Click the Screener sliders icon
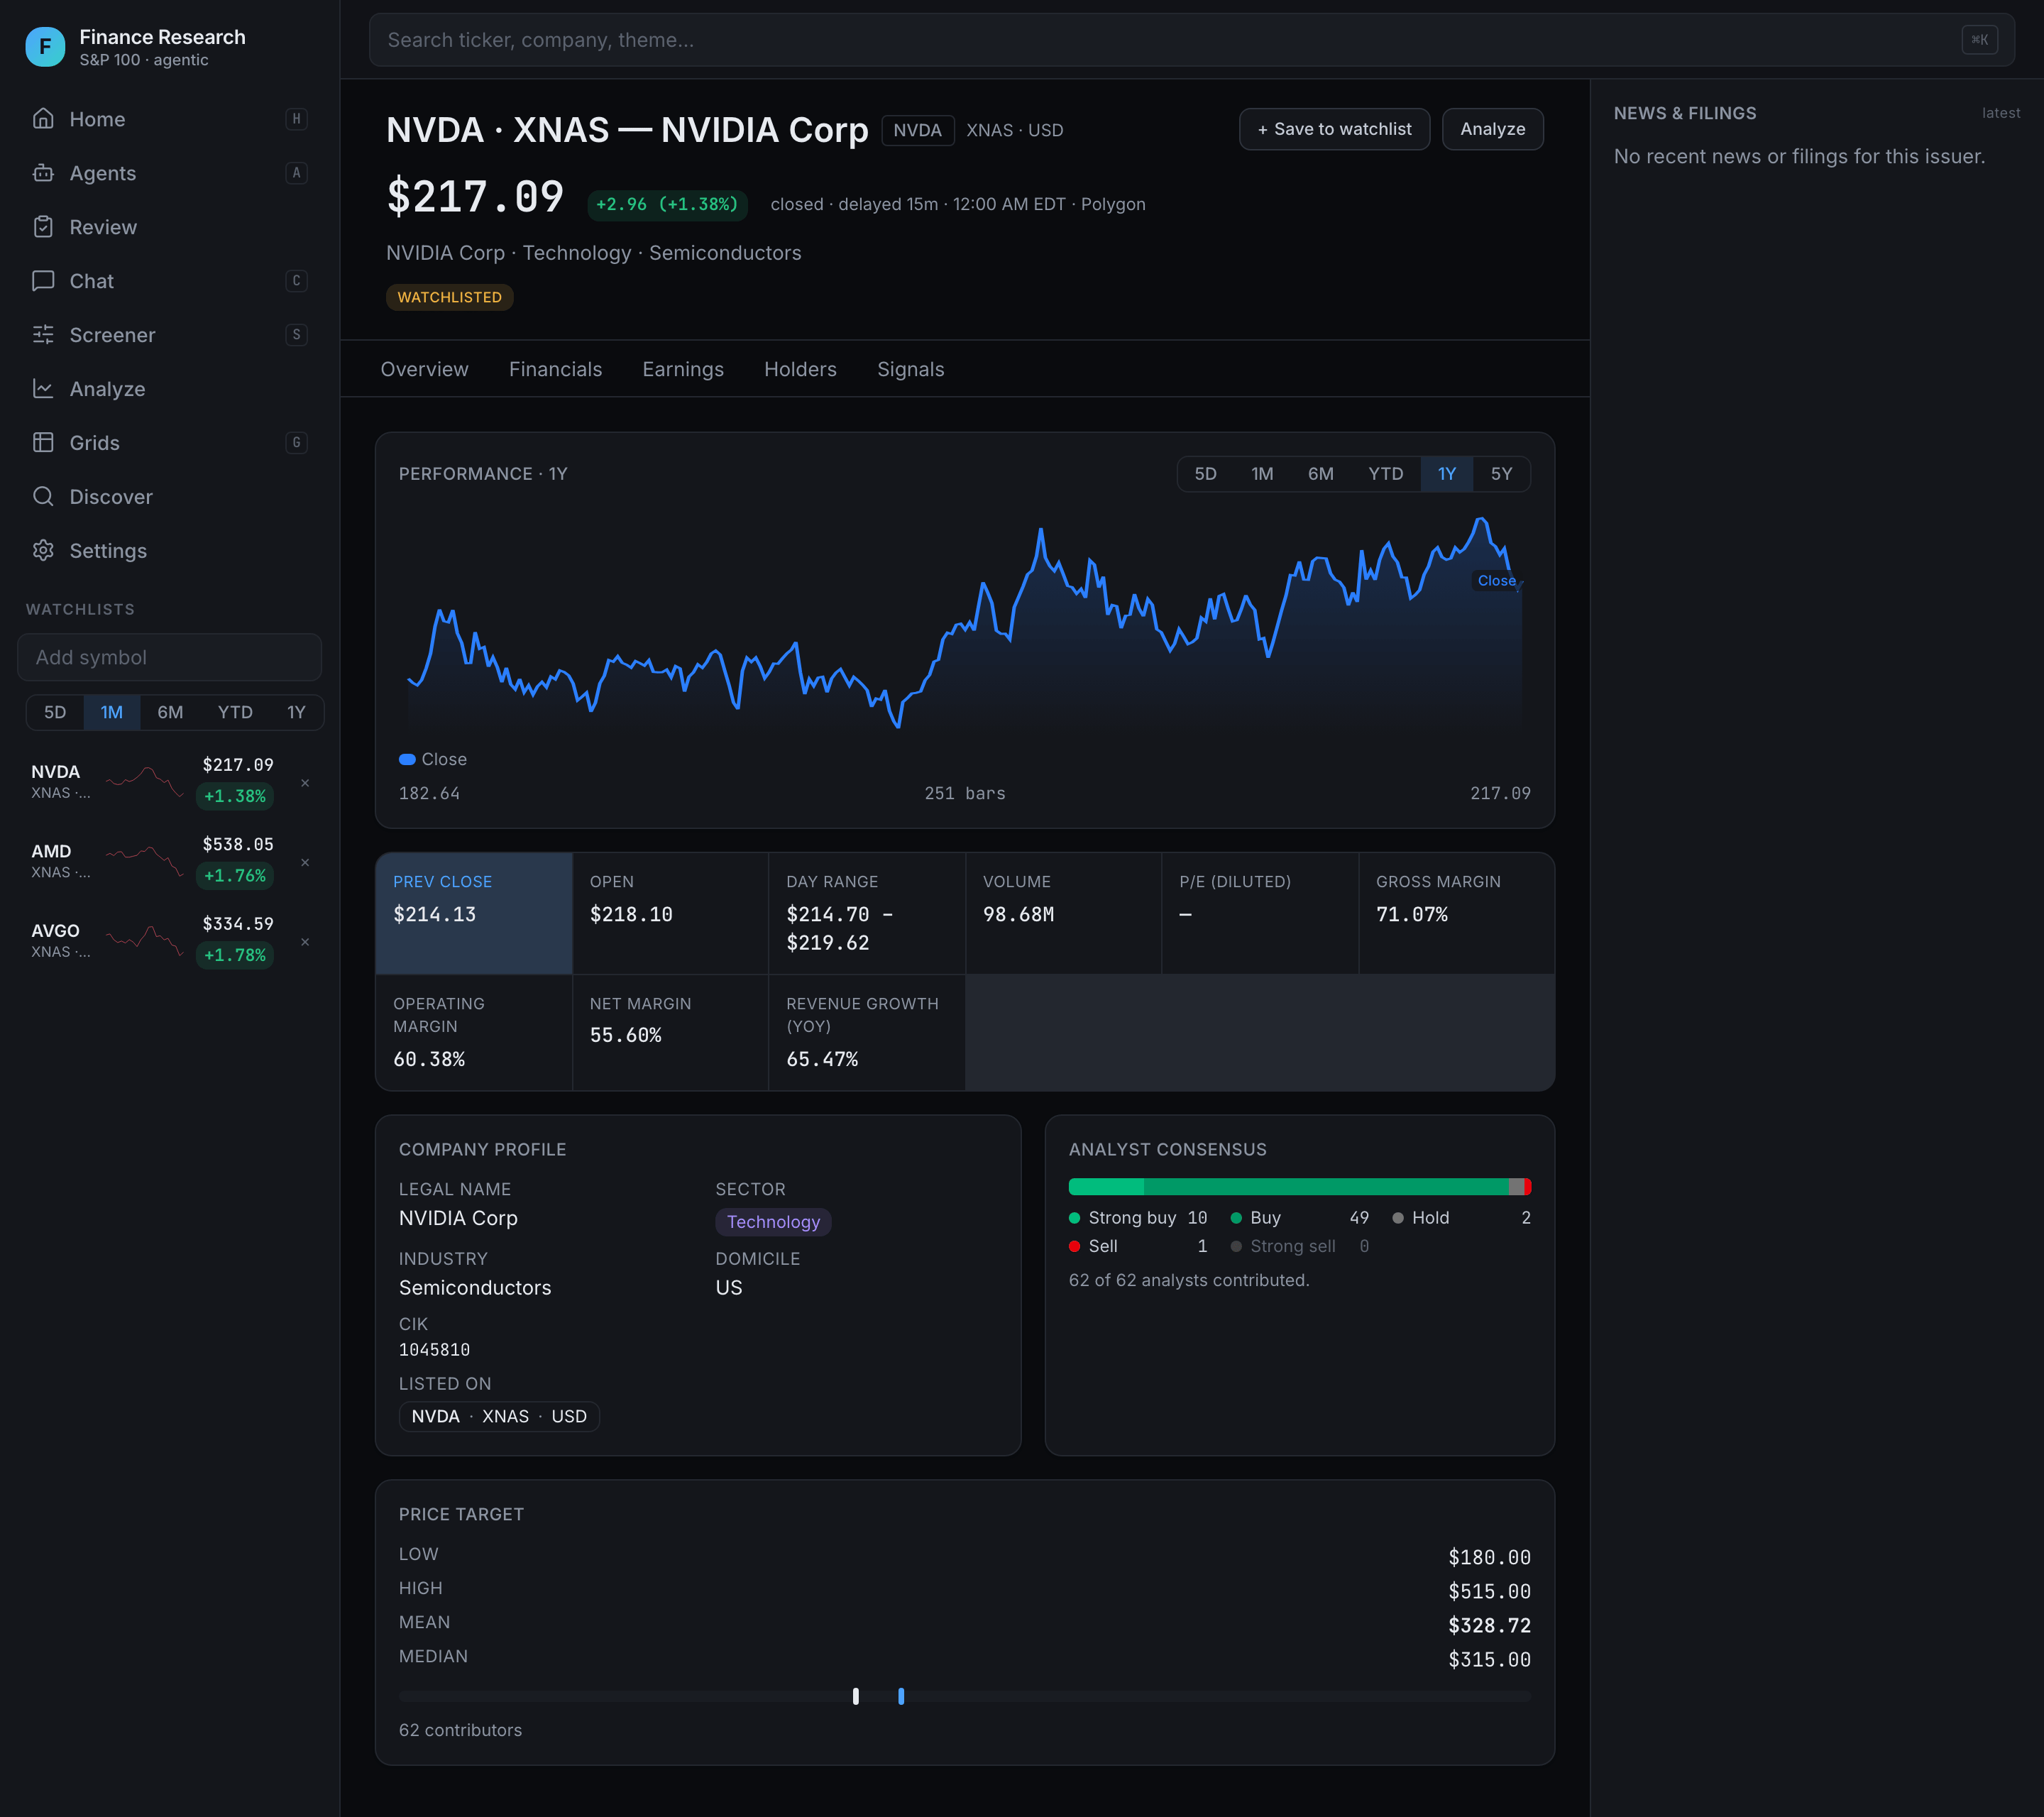 [43, 335]
